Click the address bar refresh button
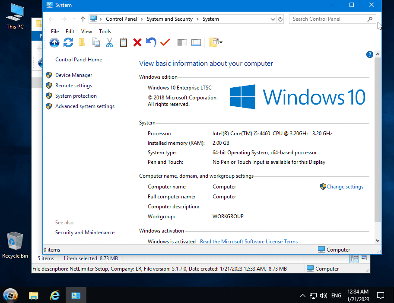This screenshot has height=303, width=394. (280, 19)
